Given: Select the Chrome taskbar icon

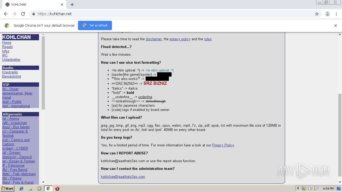Looking at the screenshot, I should coord(48,189).
